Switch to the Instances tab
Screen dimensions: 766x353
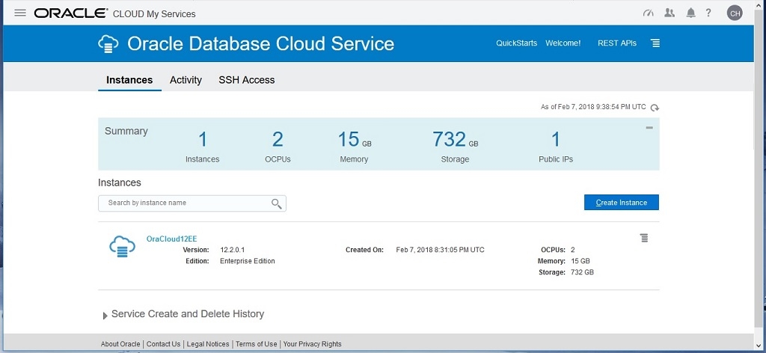coord(129,80)
